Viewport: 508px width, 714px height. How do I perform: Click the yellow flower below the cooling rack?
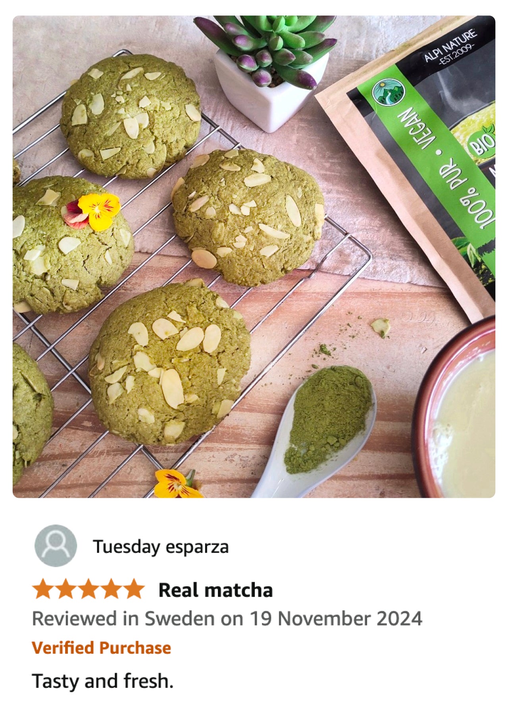(177, 484)
